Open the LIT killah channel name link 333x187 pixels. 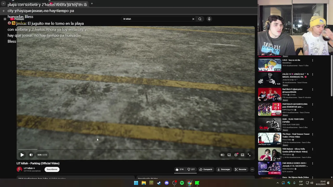tap(28, 168)
